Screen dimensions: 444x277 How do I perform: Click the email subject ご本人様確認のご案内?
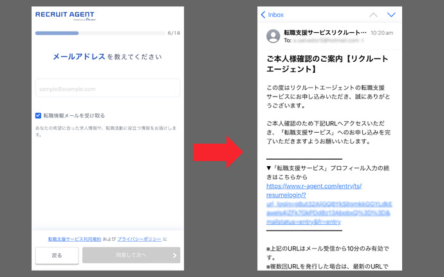coord(327,64)
